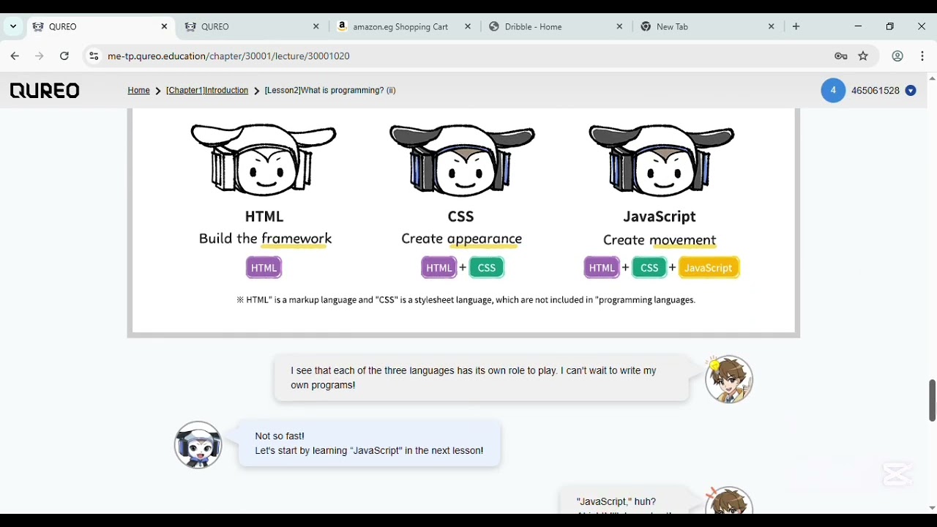Open the [Chapter1]Introduction breadcrumb link
The width and height of the screenshot is (937, 527).
(207, 91)
